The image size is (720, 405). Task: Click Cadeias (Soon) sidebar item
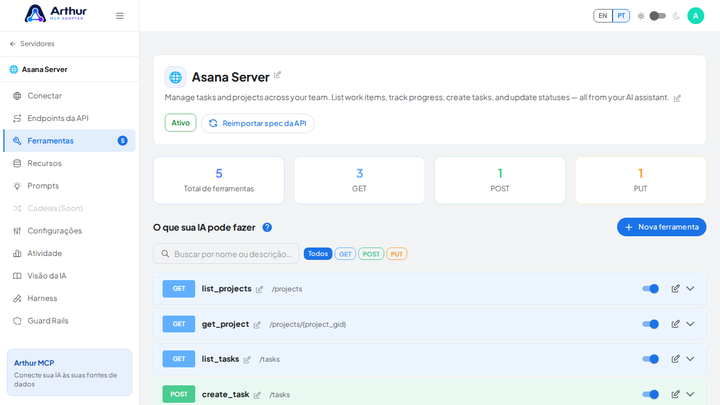(x=69, y=208)
